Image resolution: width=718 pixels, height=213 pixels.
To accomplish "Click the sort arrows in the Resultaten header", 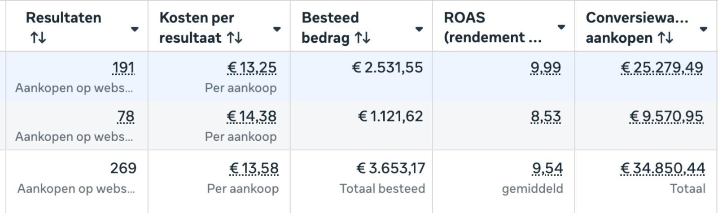I will pyautogui.click(x=38, y=38).
